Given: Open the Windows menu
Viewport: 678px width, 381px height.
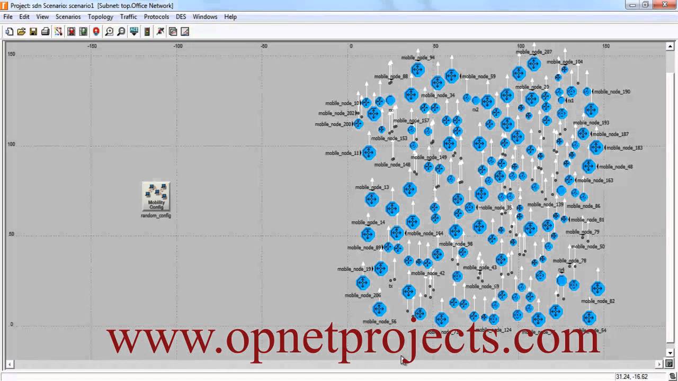Looking at the screenshot, I should click(x=205, y=17).
